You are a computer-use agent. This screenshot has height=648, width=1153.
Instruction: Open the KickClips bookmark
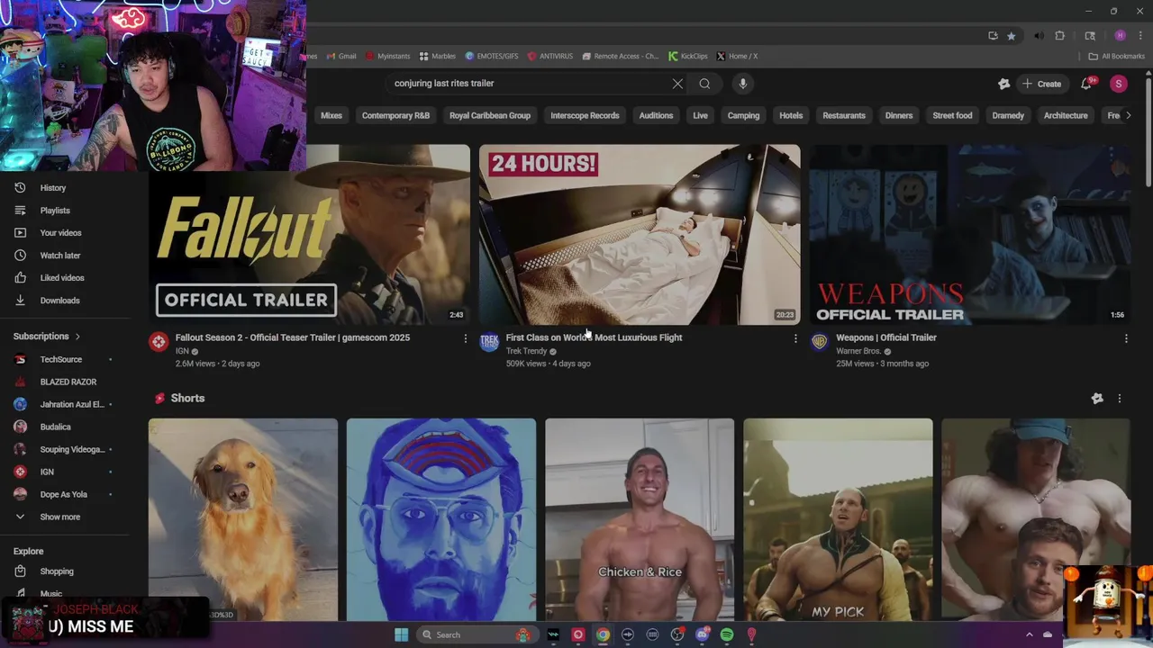688,56
